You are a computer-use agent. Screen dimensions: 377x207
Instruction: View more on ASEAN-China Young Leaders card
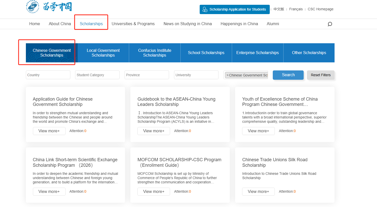click(x=154, y=131)
